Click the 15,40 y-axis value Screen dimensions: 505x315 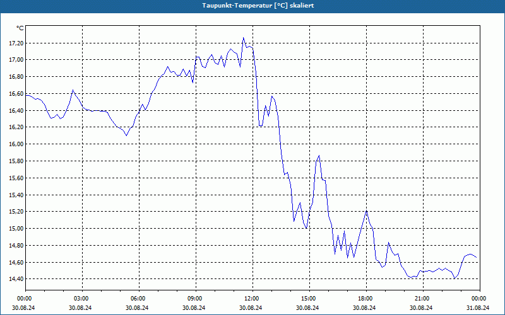15,195
